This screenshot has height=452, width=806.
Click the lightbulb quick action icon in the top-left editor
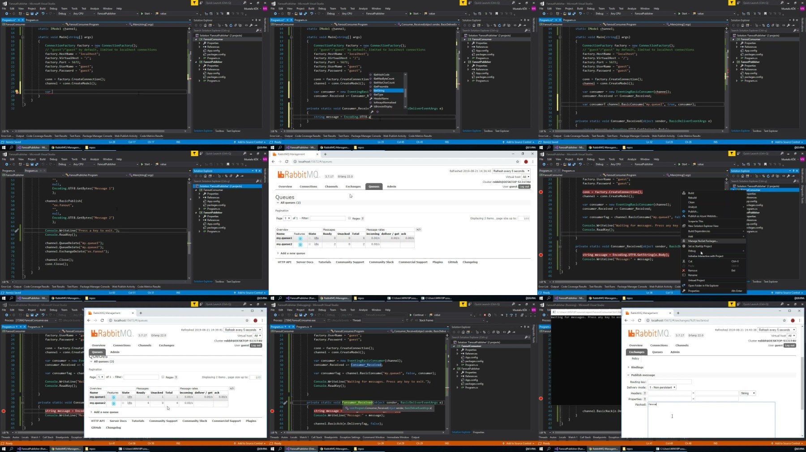17,92
